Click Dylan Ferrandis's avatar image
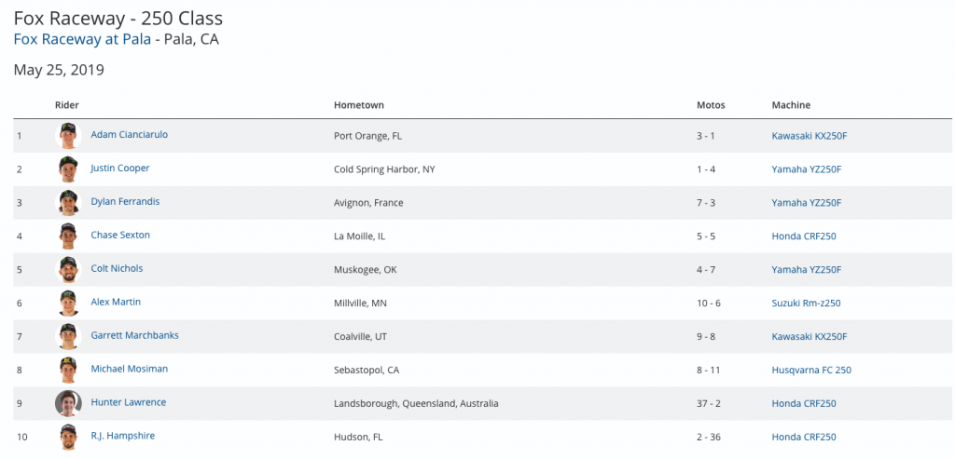Screen dimensions: 955x459 (68, 203)
